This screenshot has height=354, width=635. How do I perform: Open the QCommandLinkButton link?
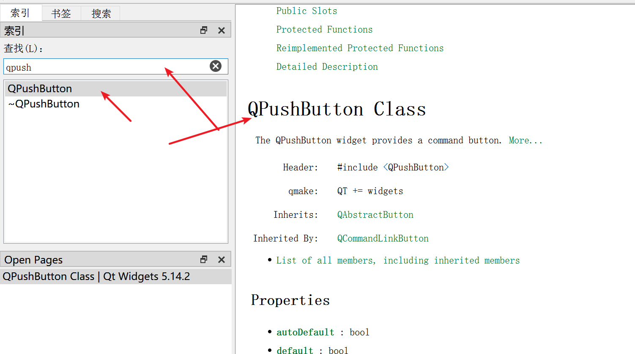[383, 239]
